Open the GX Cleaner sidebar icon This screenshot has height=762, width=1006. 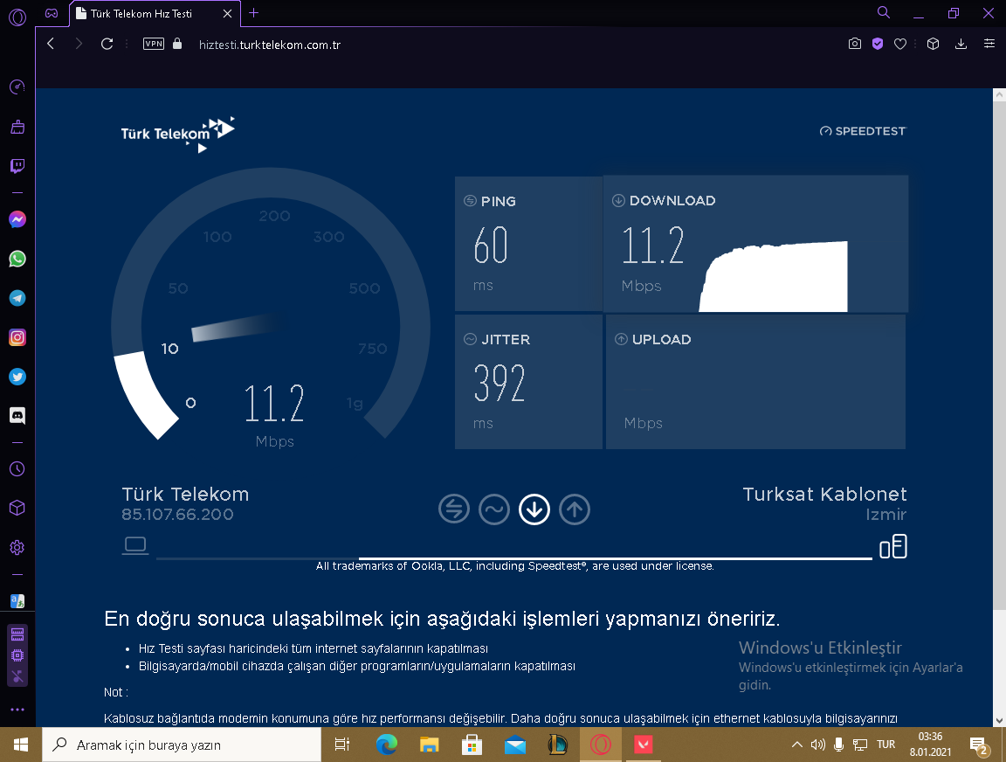pyautogui.click(x=17, y=127)
